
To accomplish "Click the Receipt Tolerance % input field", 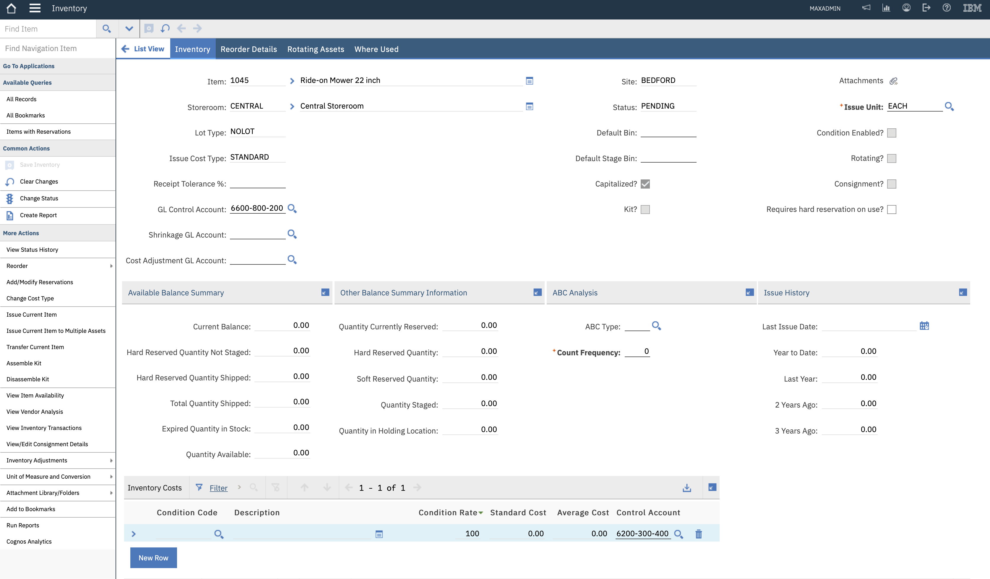I will pos(257,184).
